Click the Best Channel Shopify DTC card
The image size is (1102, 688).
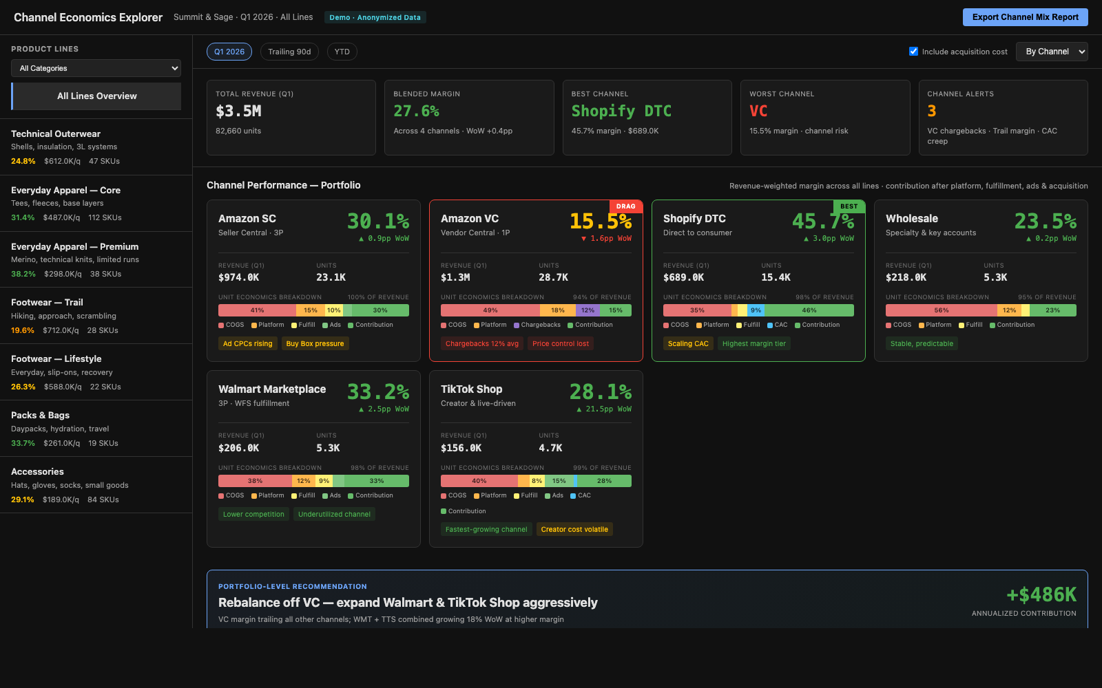tap(647, 118)
